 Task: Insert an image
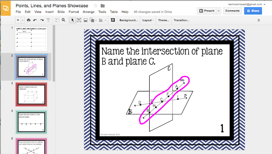(85, 20)
